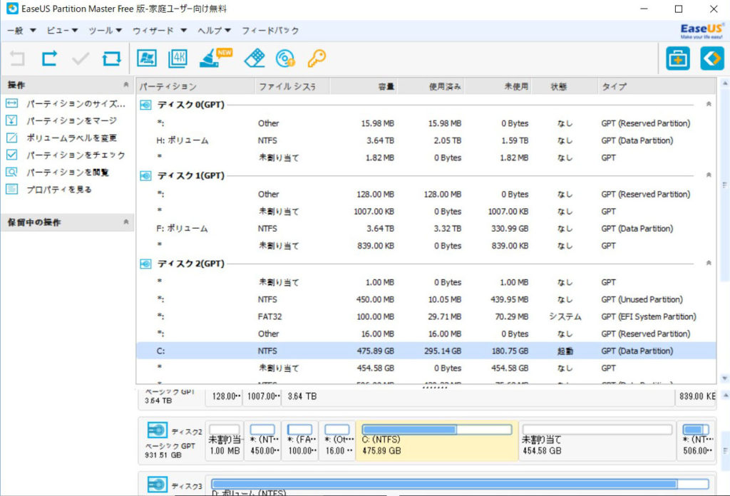Screen dimensions: 730x496
Task: Click the partition list scroll up arrow
Action: click(724, 83)
